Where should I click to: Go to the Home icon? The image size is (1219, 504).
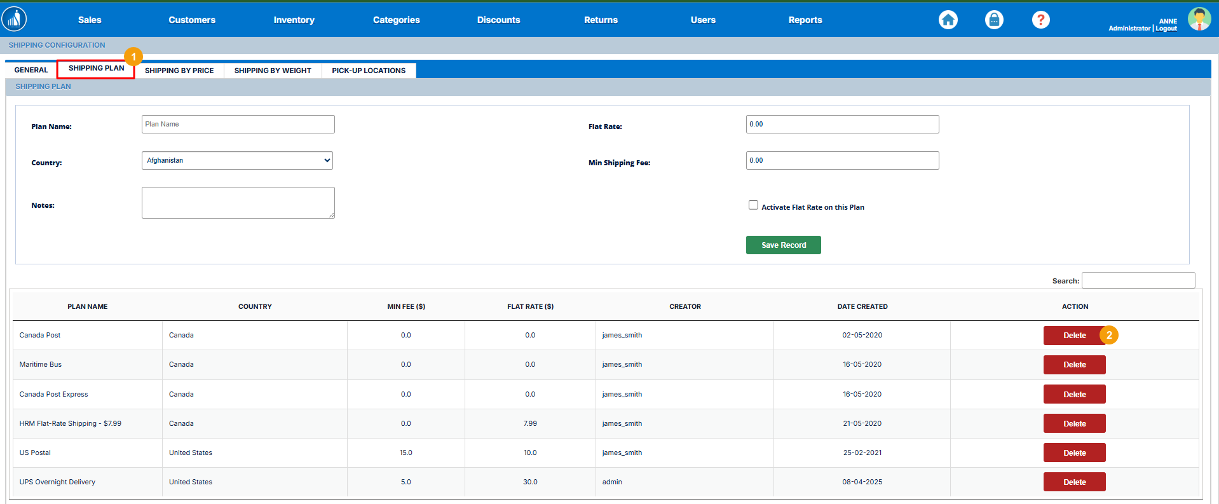948,20
